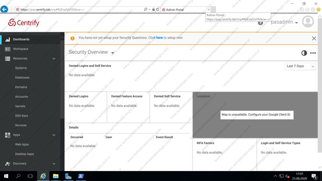Viewport: 322px width, 181px height.
Task: Select SSH Keys in the sidebar
Action: coord(21,116)
